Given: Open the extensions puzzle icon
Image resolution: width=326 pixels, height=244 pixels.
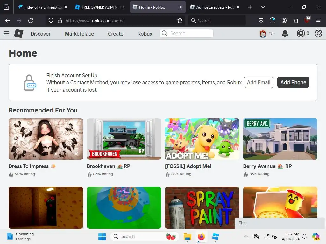Looking at the screenshot, I should coord(295,20).
